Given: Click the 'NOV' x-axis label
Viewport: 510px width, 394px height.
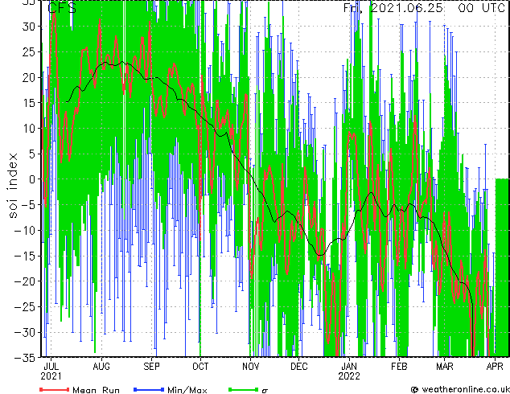Looking at the screenshot, I should pyautogui.click(x=251, y=367).
